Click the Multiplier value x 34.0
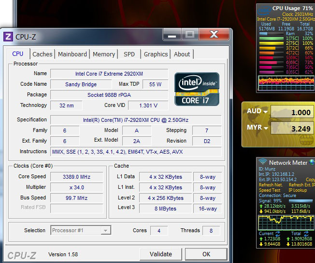 pos(76,187)
